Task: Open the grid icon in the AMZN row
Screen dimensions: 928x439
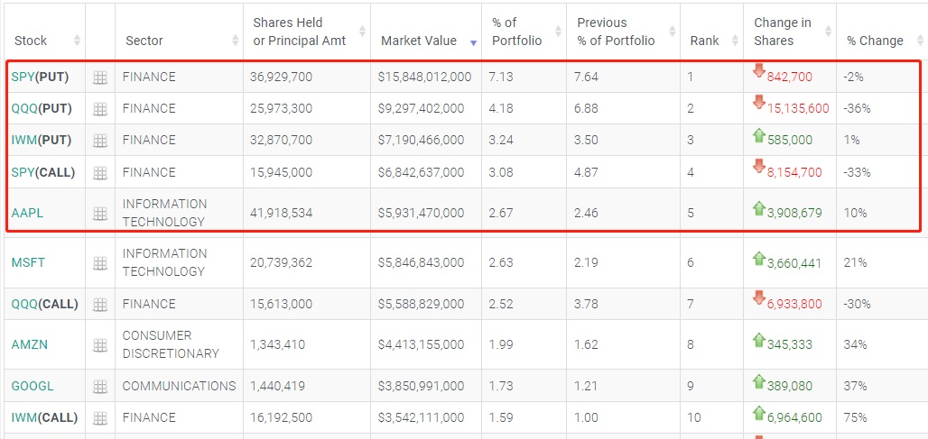Action: tap(100, 345)
